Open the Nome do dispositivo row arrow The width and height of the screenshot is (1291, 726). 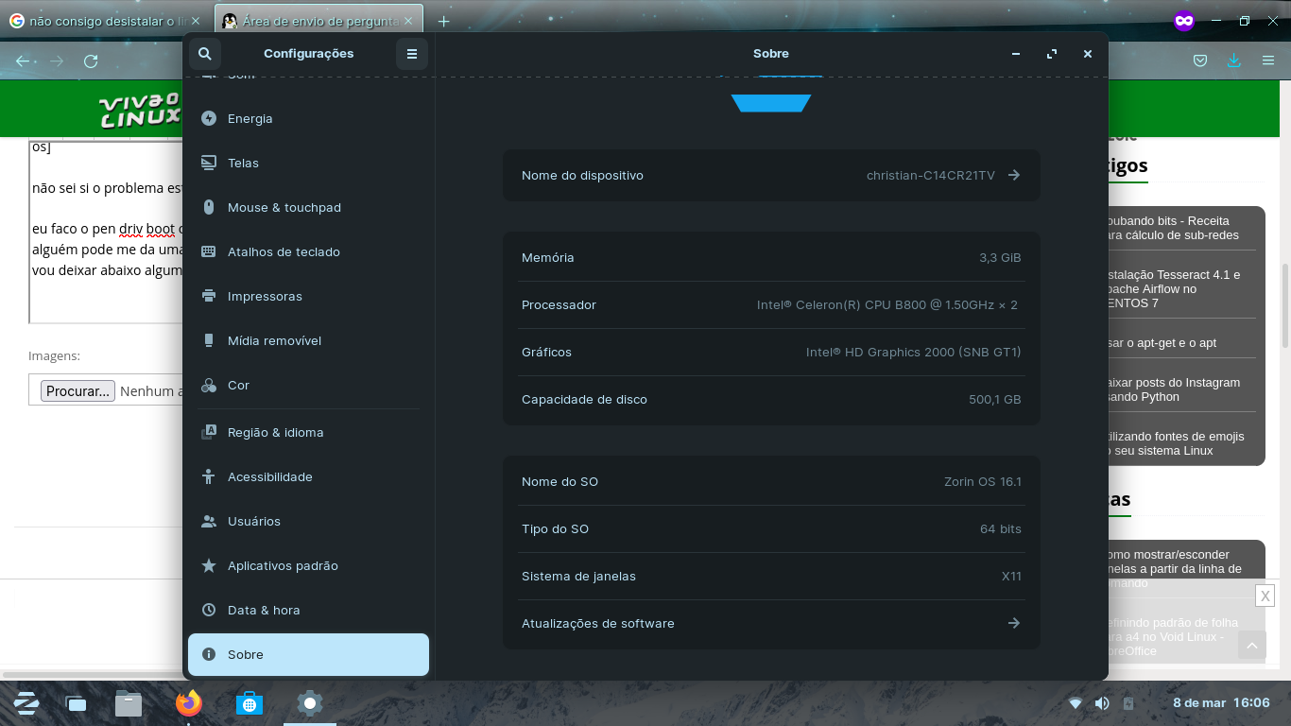coord(1013,175)
